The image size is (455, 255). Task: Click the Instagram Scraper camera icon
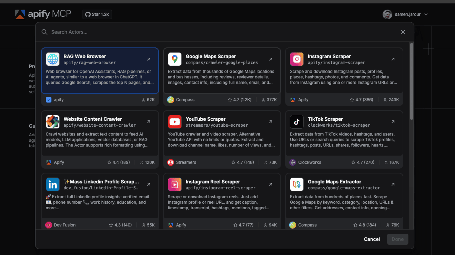tap(297, 59)
